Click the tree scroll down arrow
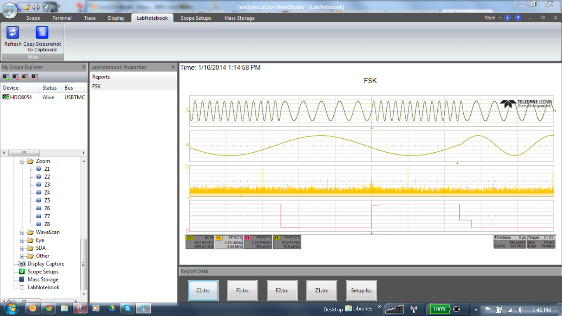The width and height of the screenshot is (562, 316). coord(84,294)
